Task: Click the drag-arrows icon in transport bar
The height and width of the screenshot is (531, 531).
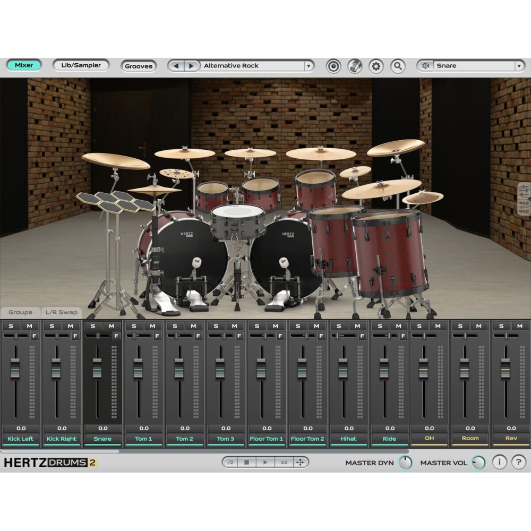Action: coord(300,463)
